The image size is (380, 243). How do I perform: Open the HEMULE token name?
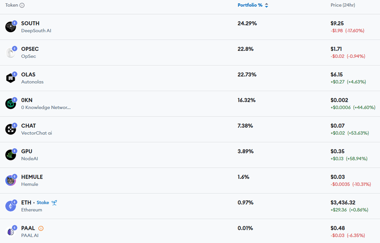tap(32, 177)
